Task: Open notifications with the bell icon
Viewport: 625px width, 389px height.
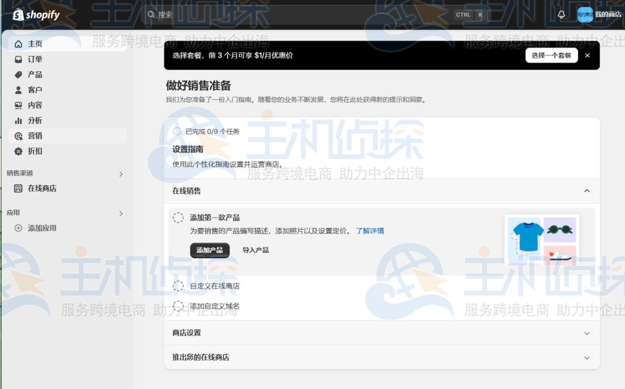Action: click(561, 13)
